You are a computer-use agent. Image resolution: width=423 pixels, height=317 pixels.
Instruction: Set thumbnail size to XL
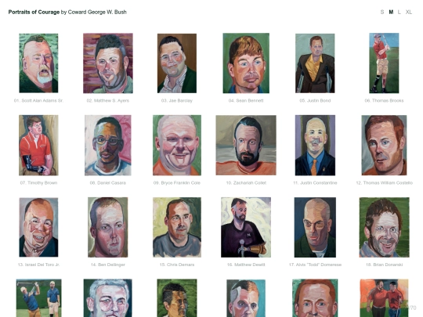click(x=409, y=12)
